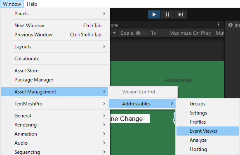Open the Addressables Event Viewer
240x155 pixels.
coord(207,131)
